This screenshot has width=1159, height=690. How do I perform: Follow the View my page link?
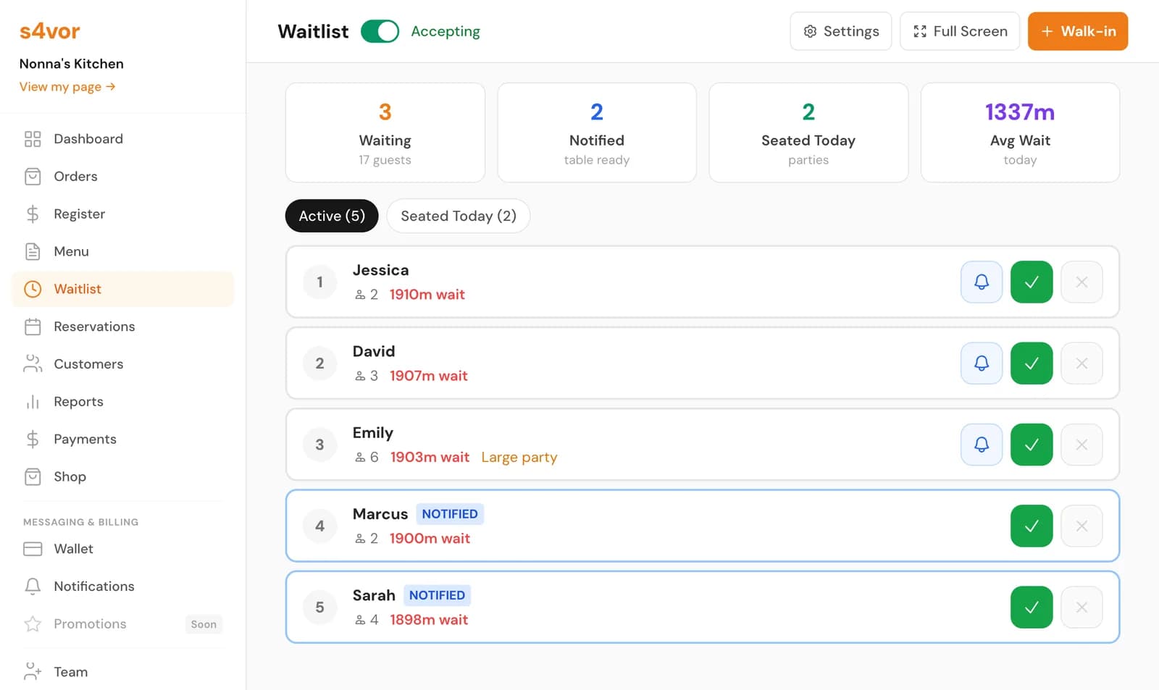(x=67, y=86)
